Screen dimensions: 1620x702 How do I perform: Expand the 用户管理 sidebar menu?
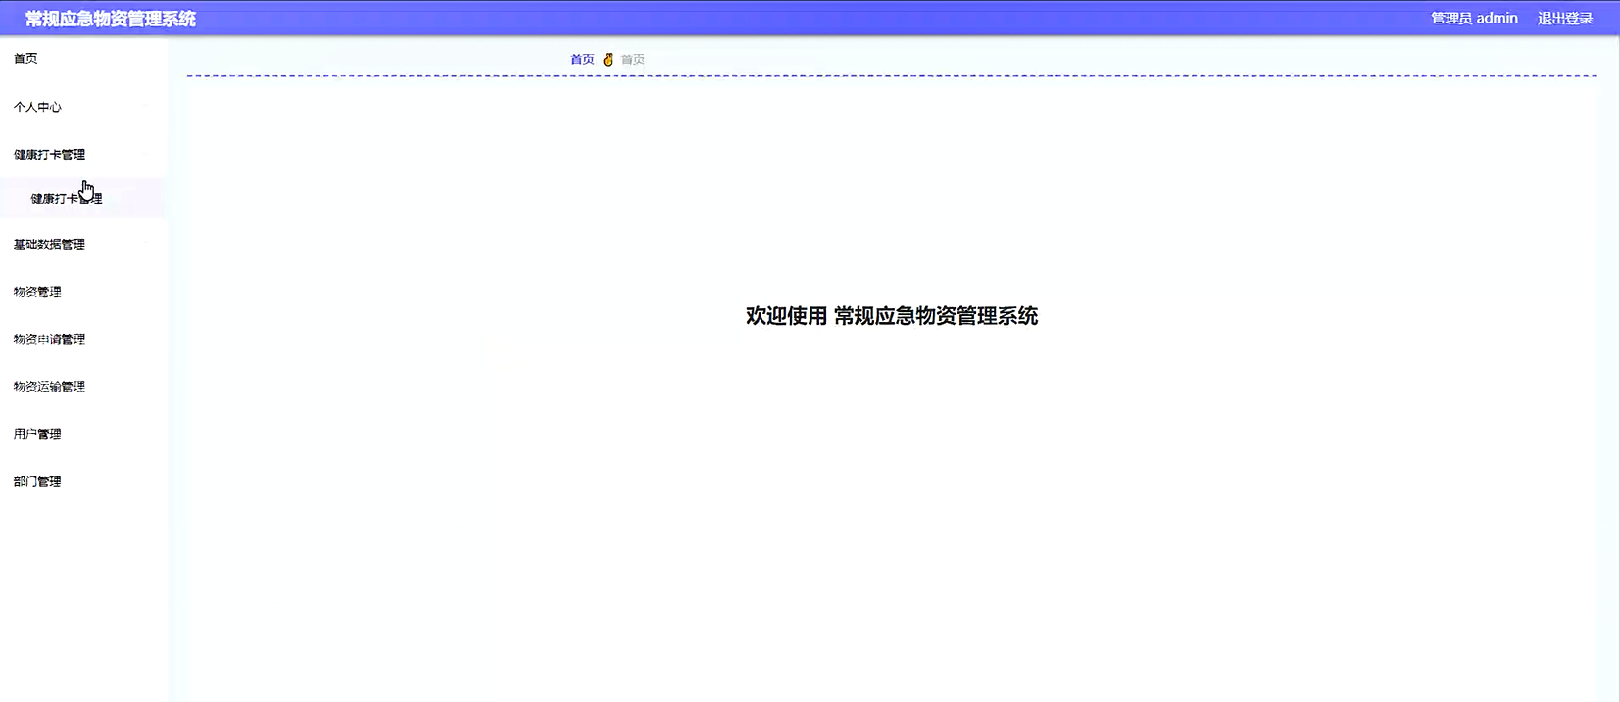click(x=37, y=434)
